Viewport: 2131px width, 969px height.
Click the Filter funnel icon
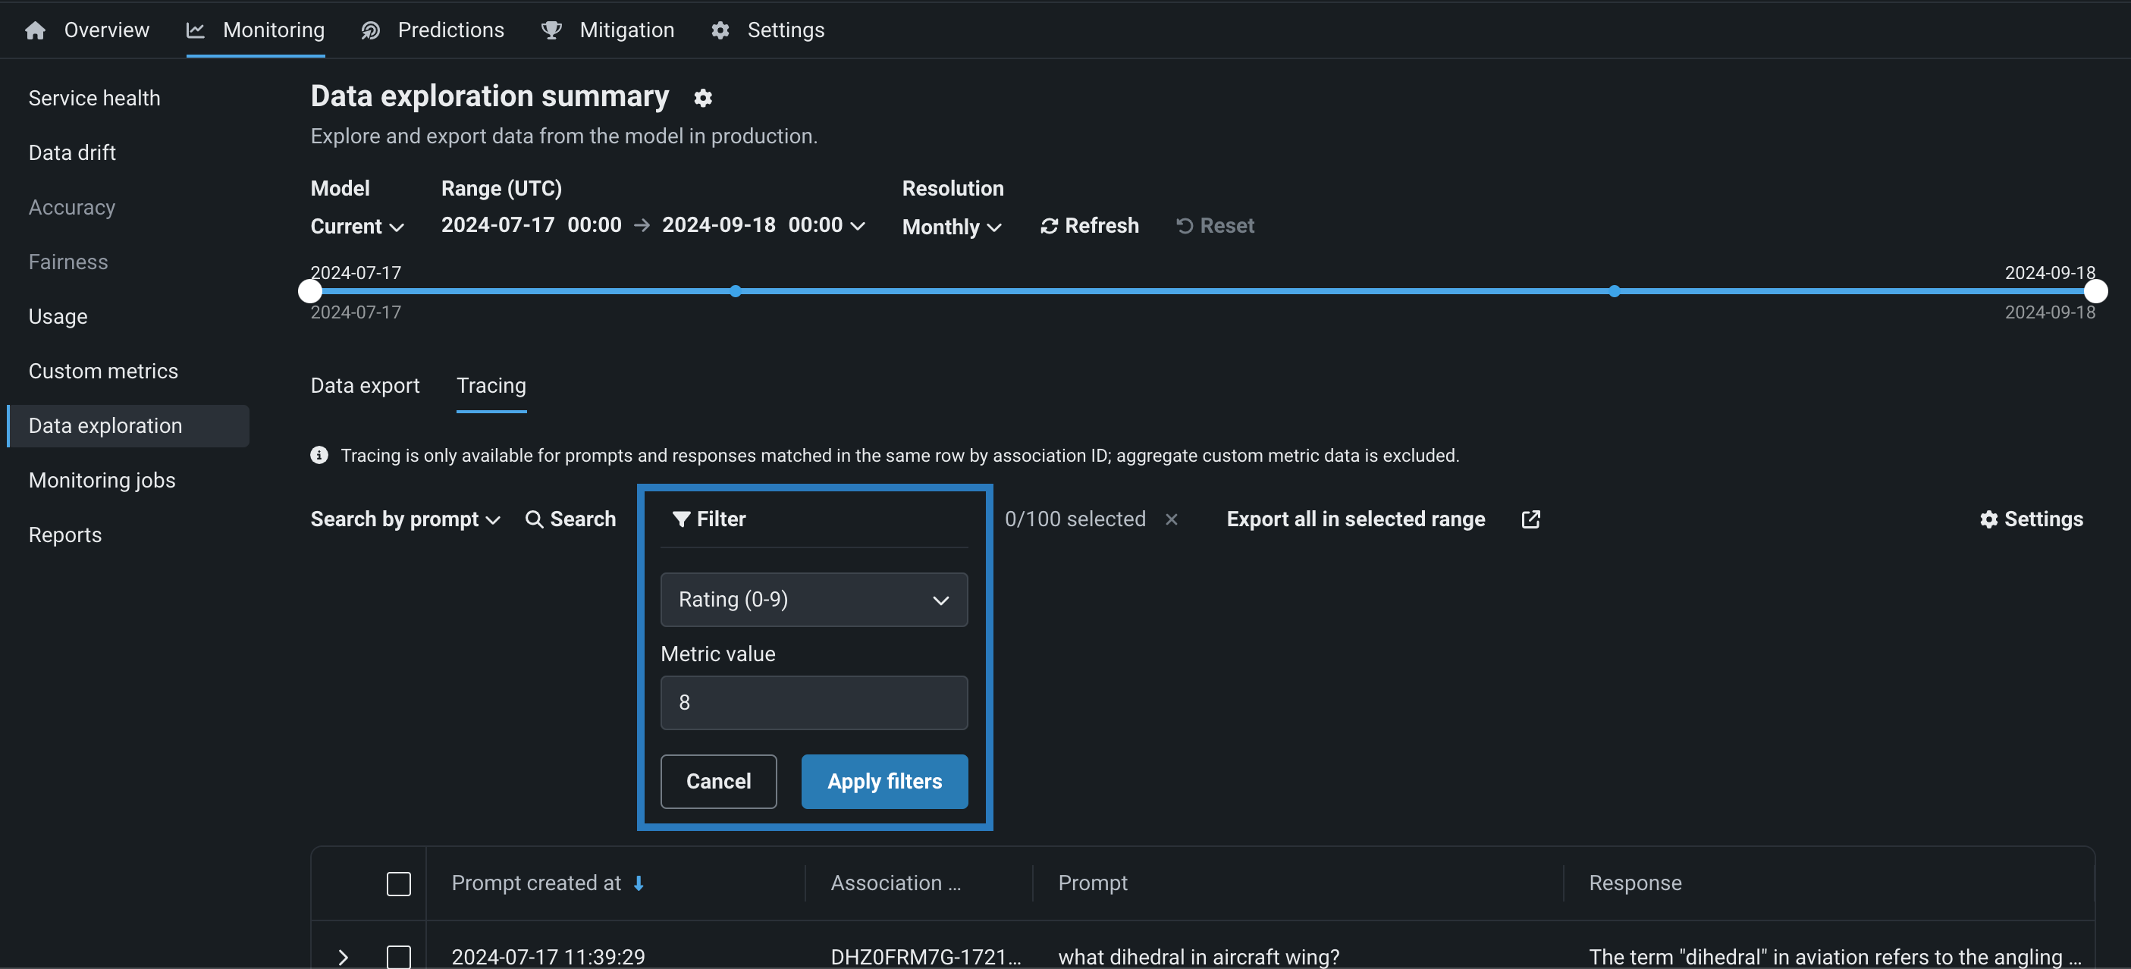pyautogui.click(x=681, y=519)
